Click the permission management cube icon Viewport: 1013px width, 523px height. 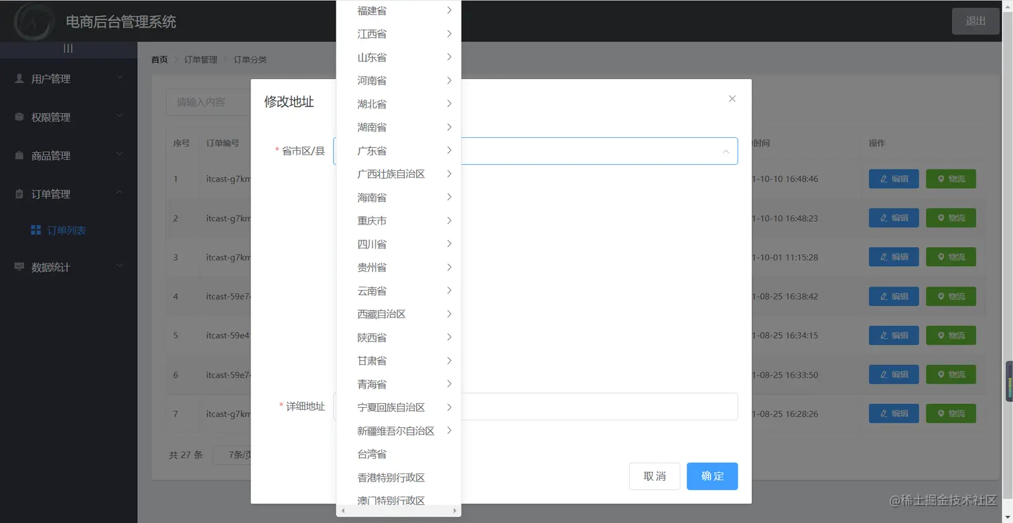point(19,117)
